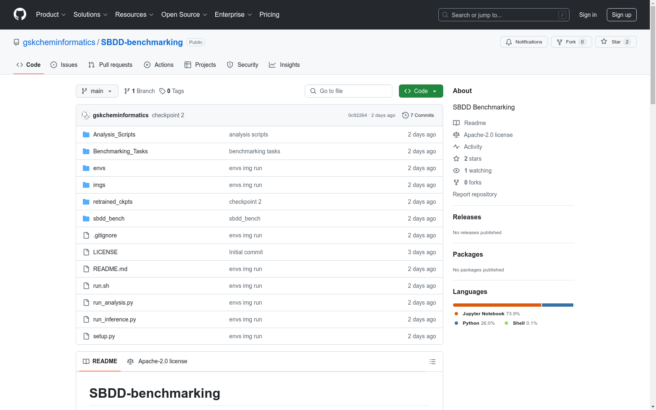This screenshot has width=656, height=410.
Task: Select the Apache-2.0 license tab
Action: 157,361
